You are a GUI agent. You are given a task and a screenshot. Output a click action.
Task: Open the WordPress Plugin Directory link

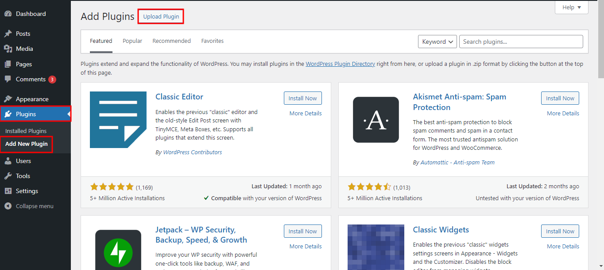340,64
